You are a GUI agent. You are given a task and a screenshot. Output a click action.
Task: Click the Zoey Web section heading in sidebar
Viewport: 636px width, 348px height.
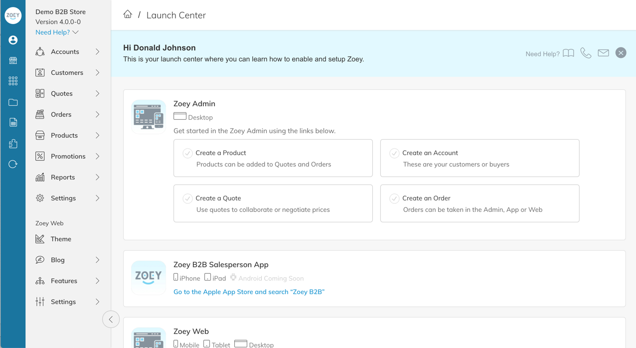[x=49, y=223]
